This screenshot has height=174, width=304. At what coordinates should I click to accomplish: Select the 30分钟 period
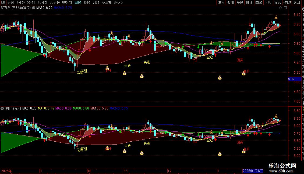tap(55, 2)
